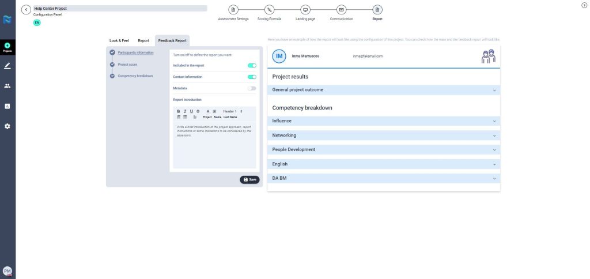590x279 pixels.
Task: Click the Assessment Settings step icon
Action: click(x=233, y=10)
